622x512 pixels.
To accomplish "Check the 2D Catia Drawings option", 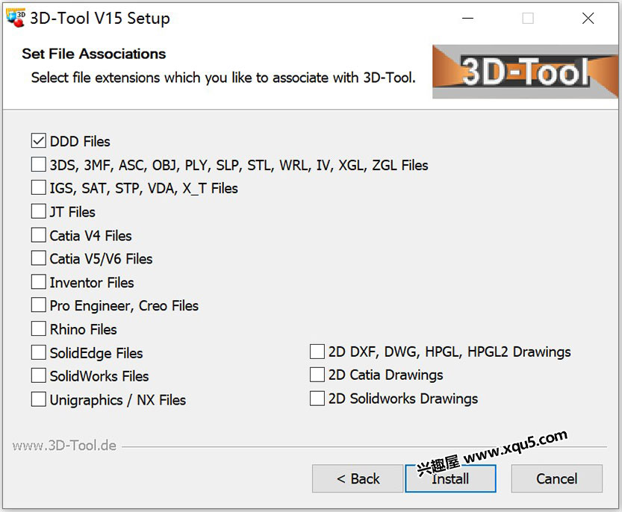I will tap(317, 375).
